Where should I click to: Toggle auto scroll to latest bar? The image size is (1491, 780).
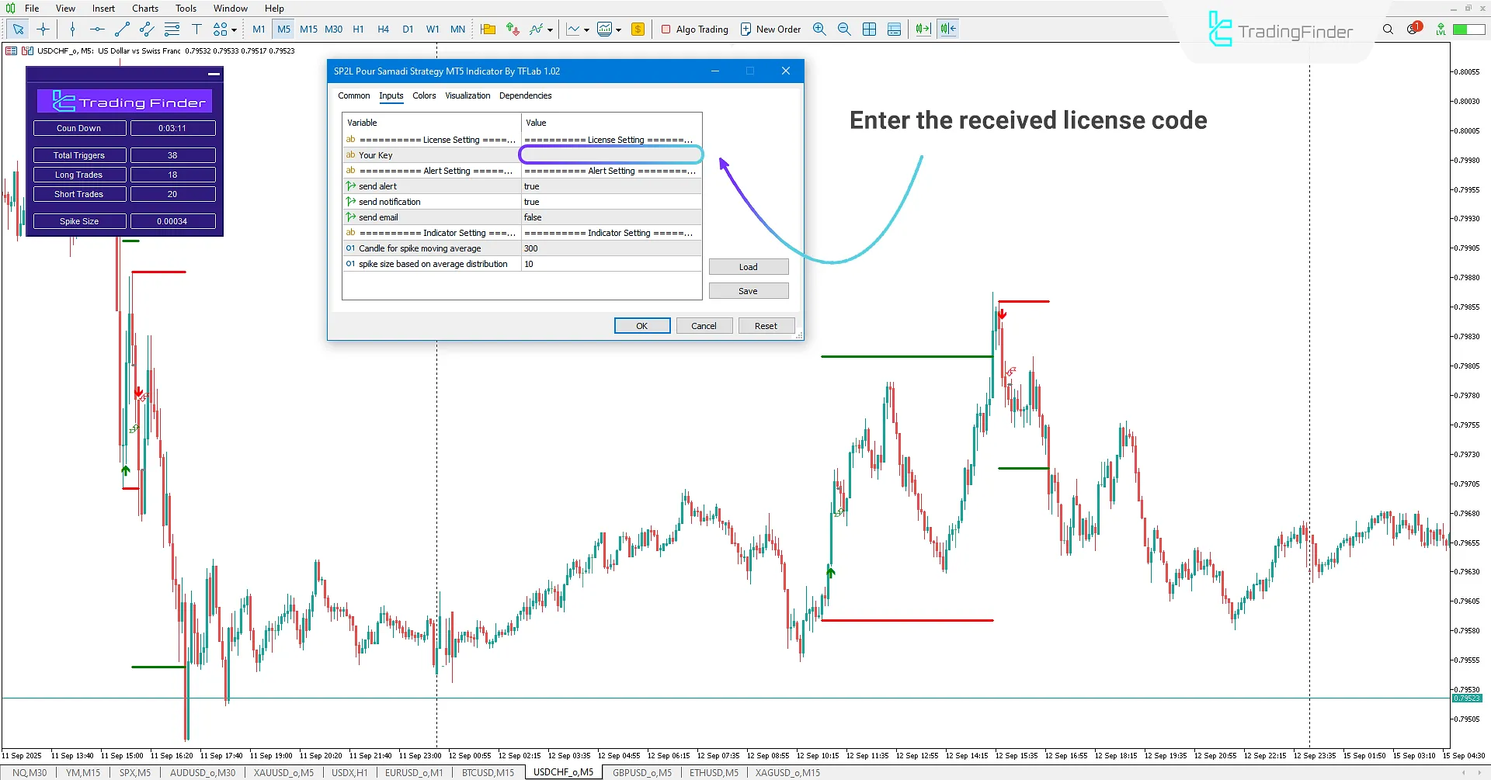[922, 29]
